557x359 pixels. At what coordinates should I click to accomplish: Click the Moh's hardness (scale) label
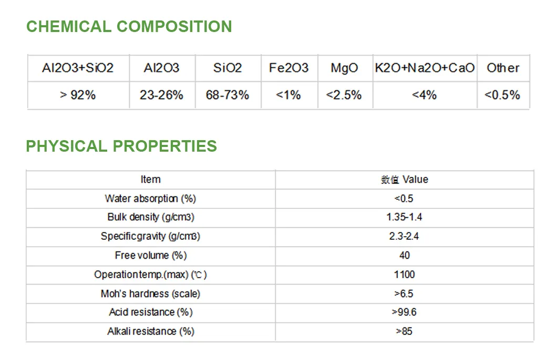150,293
